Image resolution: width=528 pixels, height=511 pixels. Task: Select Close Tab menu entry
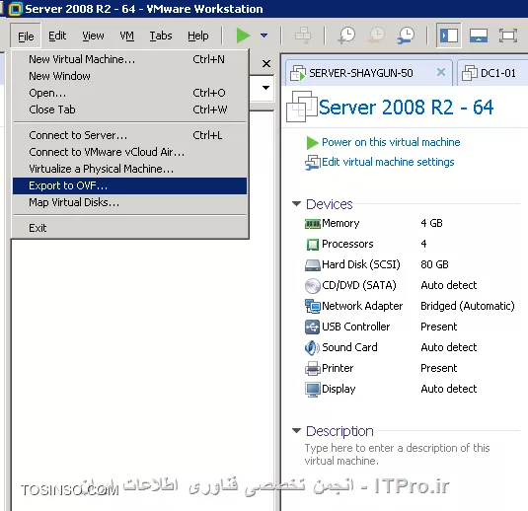(129, 109)
